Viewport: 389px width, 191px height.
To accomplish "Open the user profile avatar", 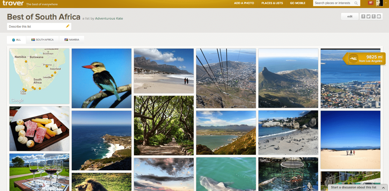I will [x=379, y=3].
